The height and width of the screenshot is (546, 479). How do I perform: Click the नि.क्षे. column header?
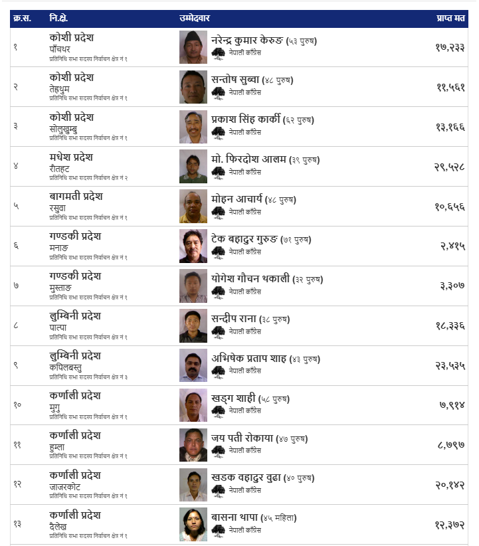(58, 18)
